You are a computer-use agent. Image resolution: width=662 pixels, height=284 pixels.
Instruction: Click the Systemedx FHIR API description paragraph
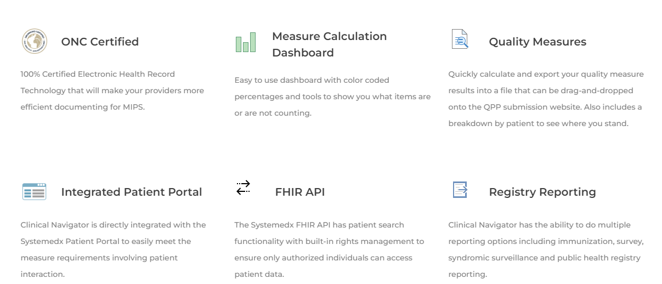(329, 249)
